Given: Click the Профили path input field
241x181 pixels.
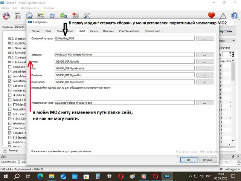Looking at the screenshot, I should pyautogui.click(x=125, y=75).
